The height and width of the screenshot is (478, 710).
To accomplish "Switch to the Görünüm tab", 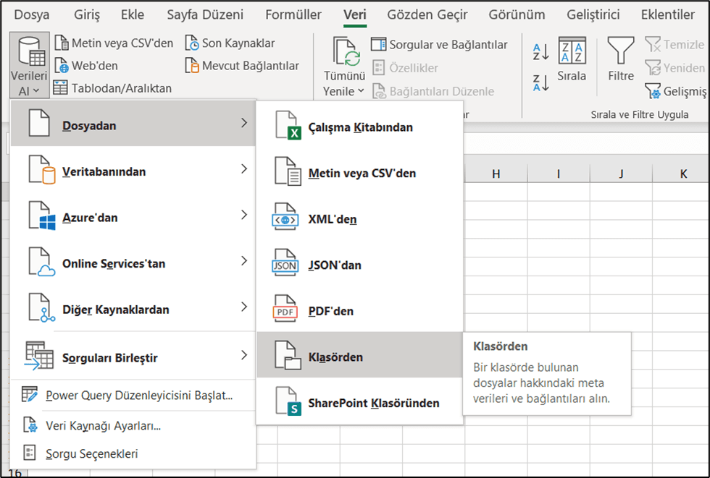I will coord(517,15).
